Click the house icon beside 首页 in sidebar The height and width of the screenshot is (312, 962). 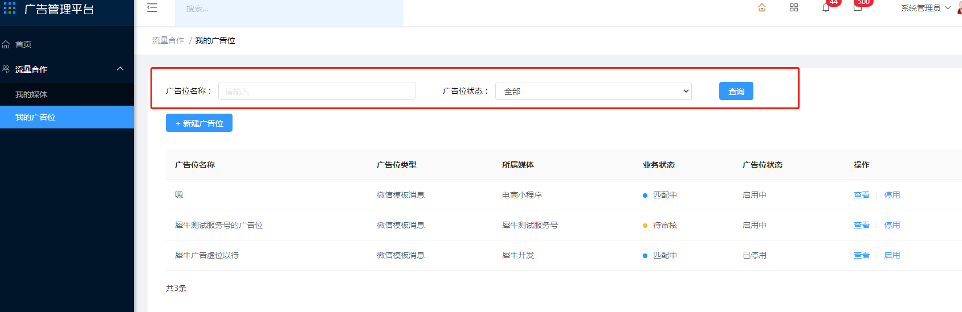pyautogui.click(x=6, y=44)
